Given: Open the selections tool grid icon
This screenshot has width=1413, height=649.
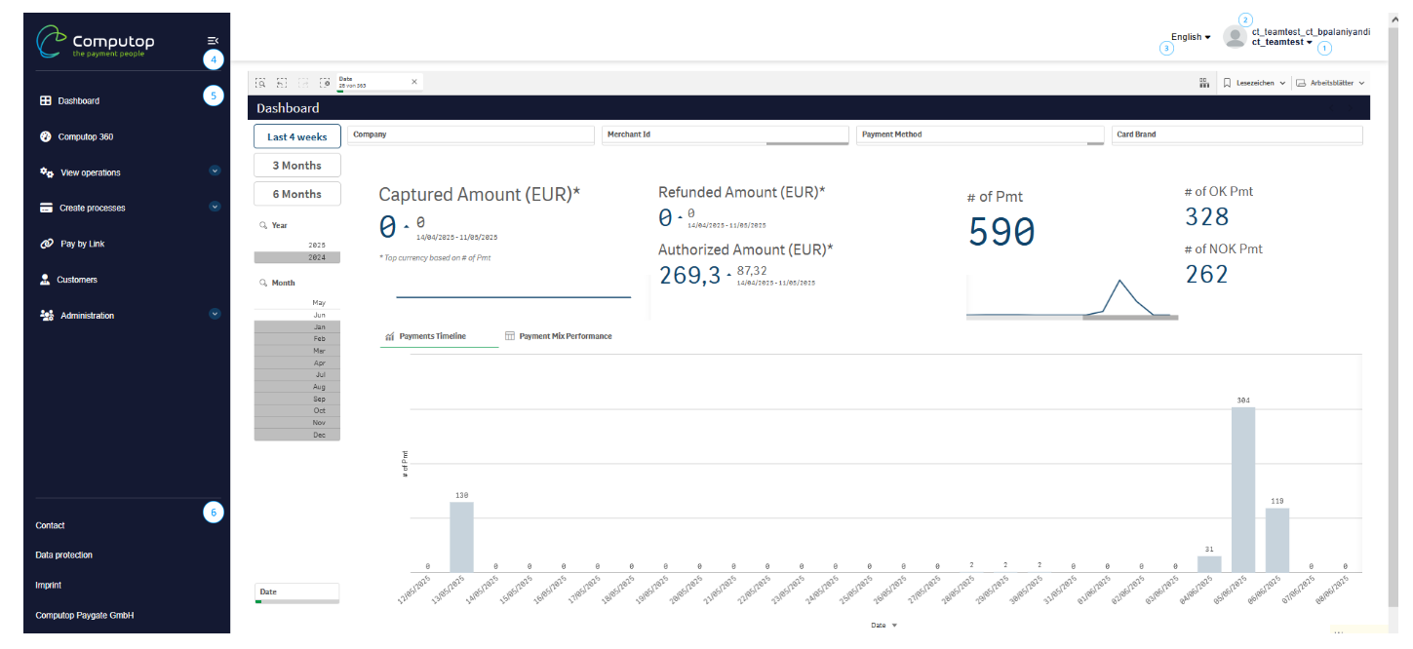Looking at the screenshot, I should (x=1204, y=83).
